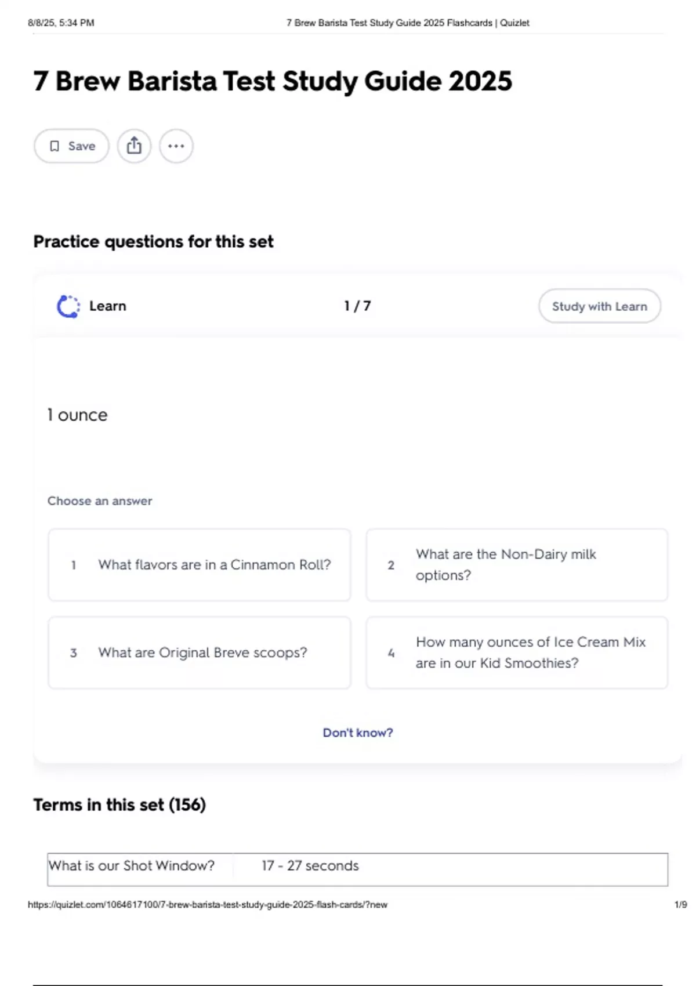
Task: Open the share icon button
Action: pyautogui.click(x=134, y=146)
